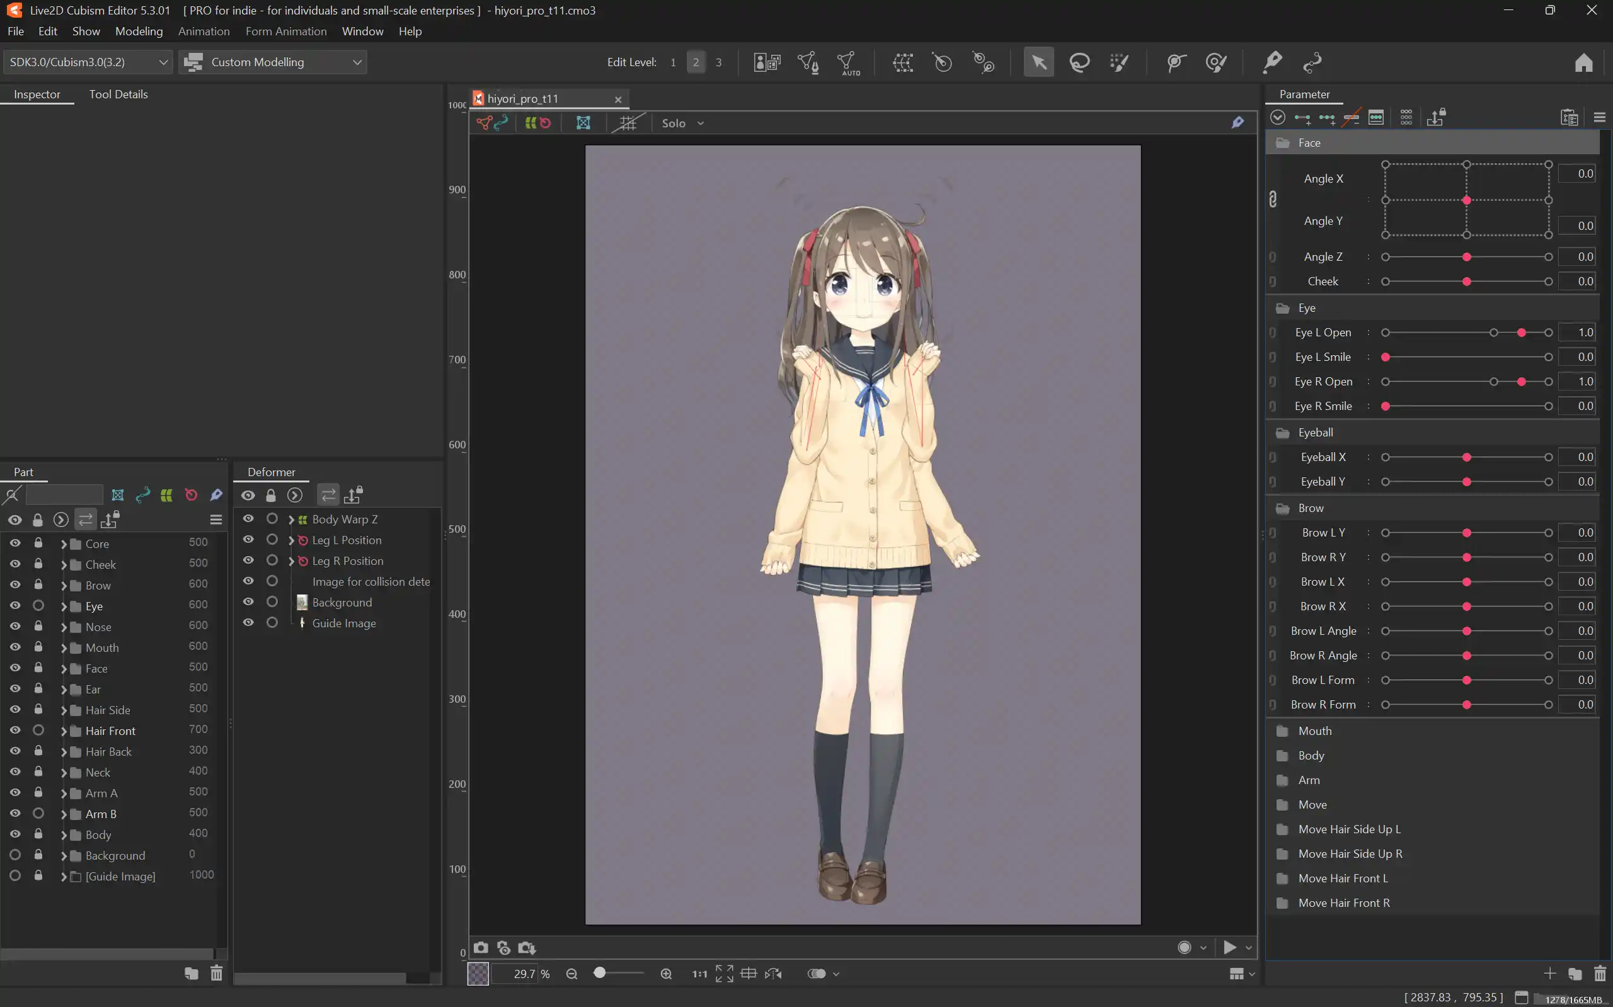
Task: Select the Lasso selection tool
Action: coord(1079,62)
